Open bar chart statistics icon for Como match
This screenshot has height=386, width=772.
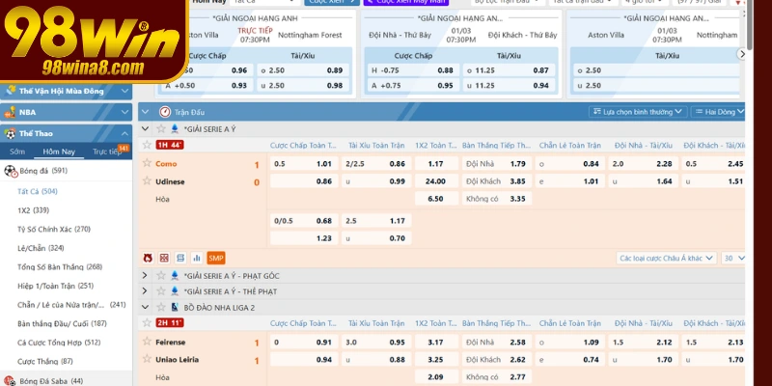pos(197,258)
